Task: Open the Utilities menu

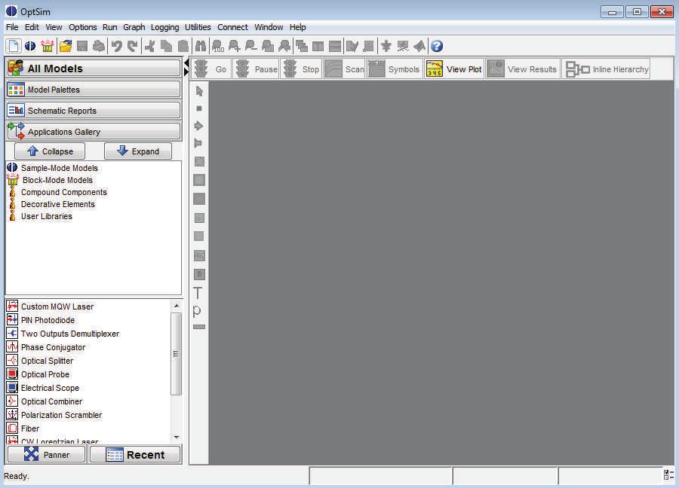Action: tap(198, 27)
